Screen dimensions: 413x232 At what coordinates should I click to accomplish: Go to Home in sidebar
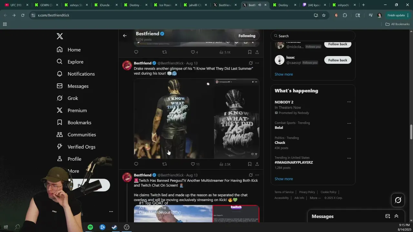69,50
